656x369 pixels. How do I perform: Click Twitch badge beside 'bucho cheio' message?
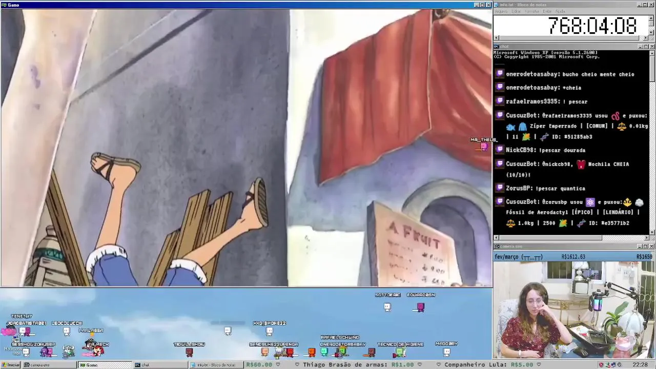coord(500,74)
